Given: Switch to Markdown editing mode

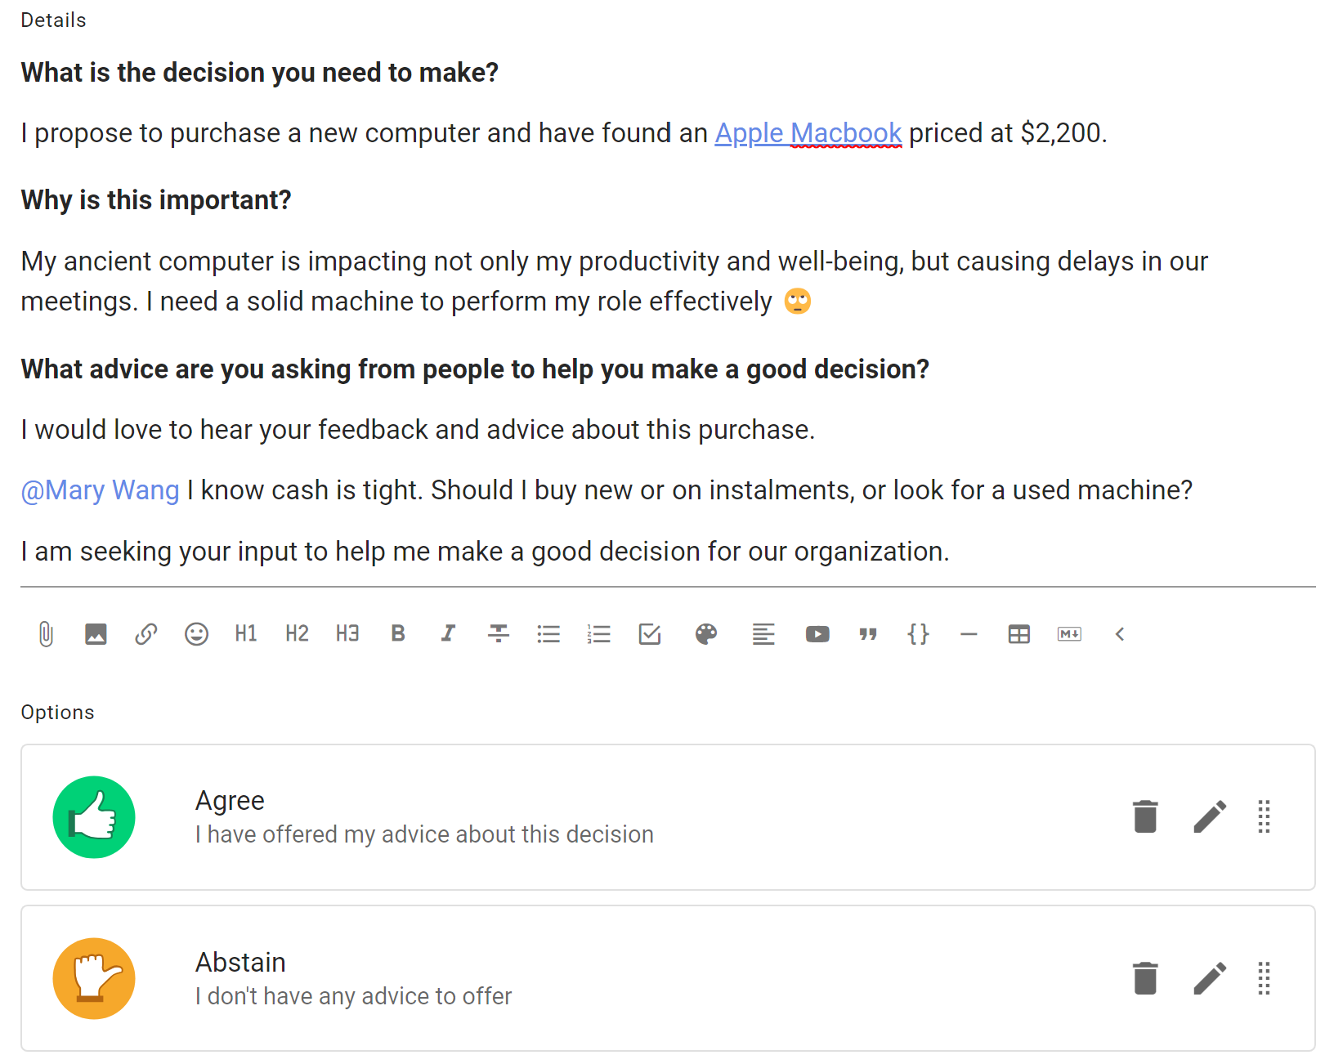Looking at the screenshot, I should (1069, 634).
